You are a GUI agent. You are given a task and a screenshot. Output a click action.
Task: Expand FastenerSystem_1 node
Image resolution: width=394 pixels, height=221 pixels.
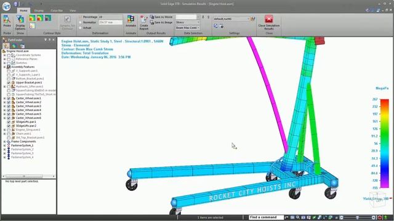tap(4, 145)
